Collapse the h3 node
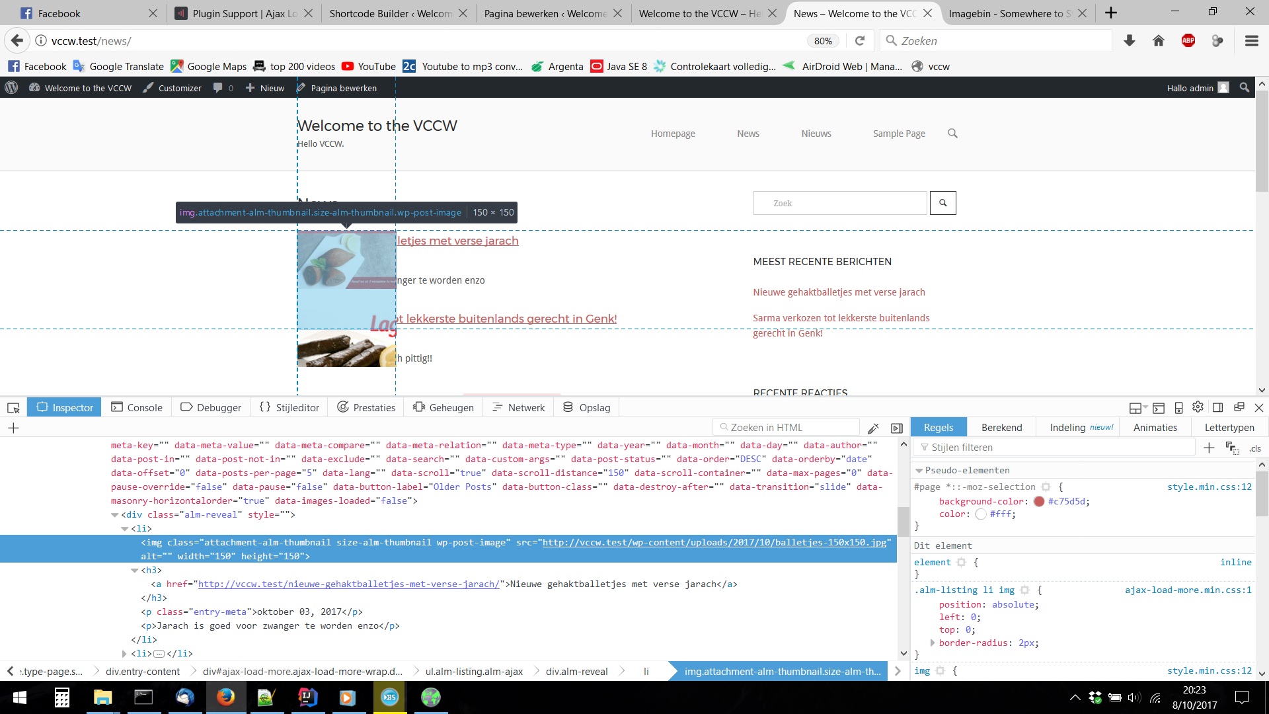The width and height of the screenshot is (1269, 714). click(x=134, y=571)
